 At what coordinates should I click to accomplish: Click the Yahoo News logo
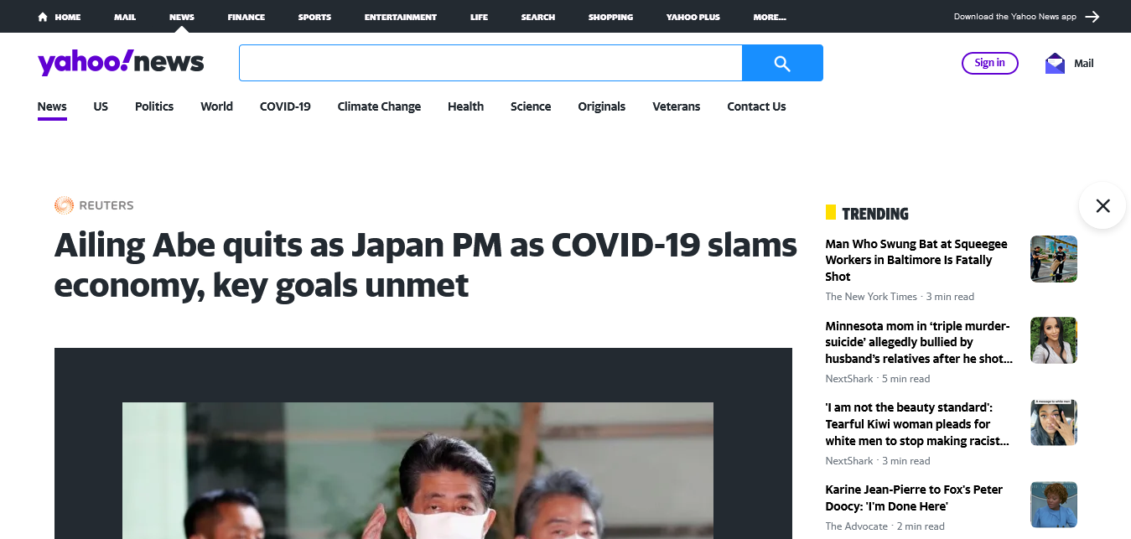121,62
